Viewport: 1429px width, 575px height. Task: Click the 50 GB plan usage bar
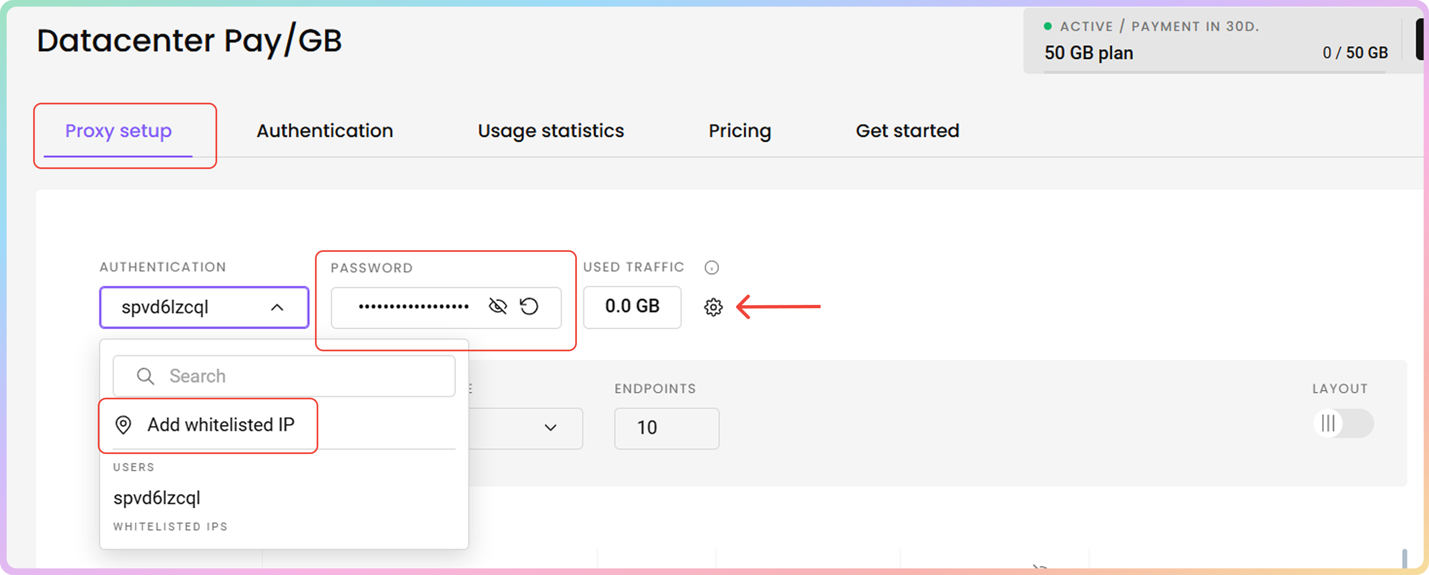[x=1215, y=72]
